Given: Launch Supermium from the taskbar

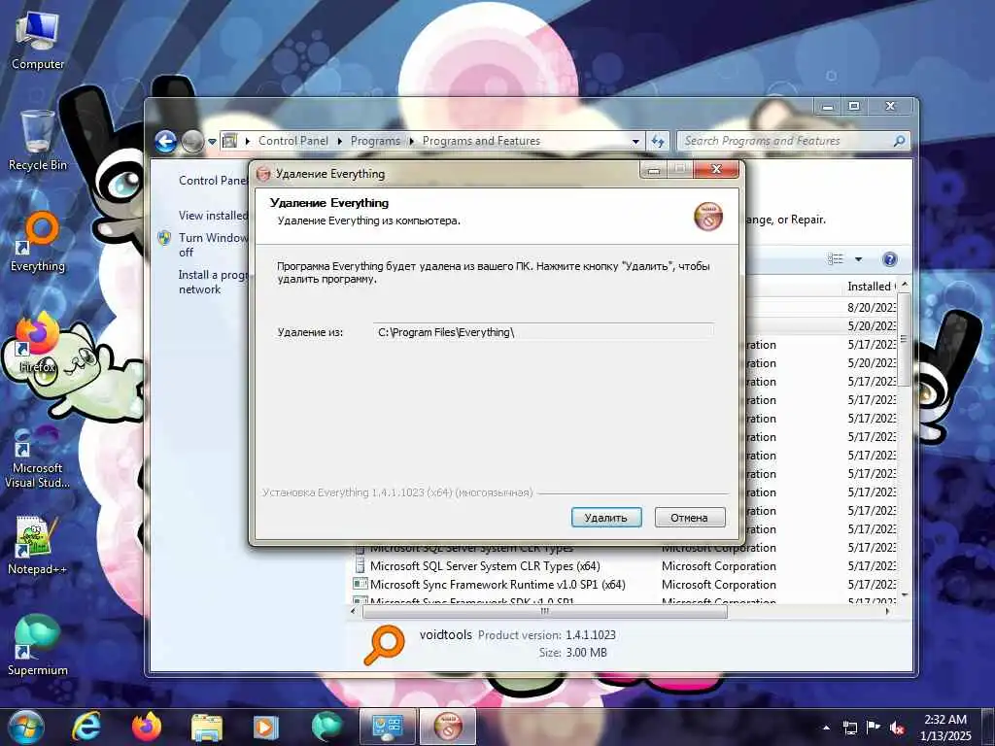Looking at the screenshot, I should [x=326, y=727].
